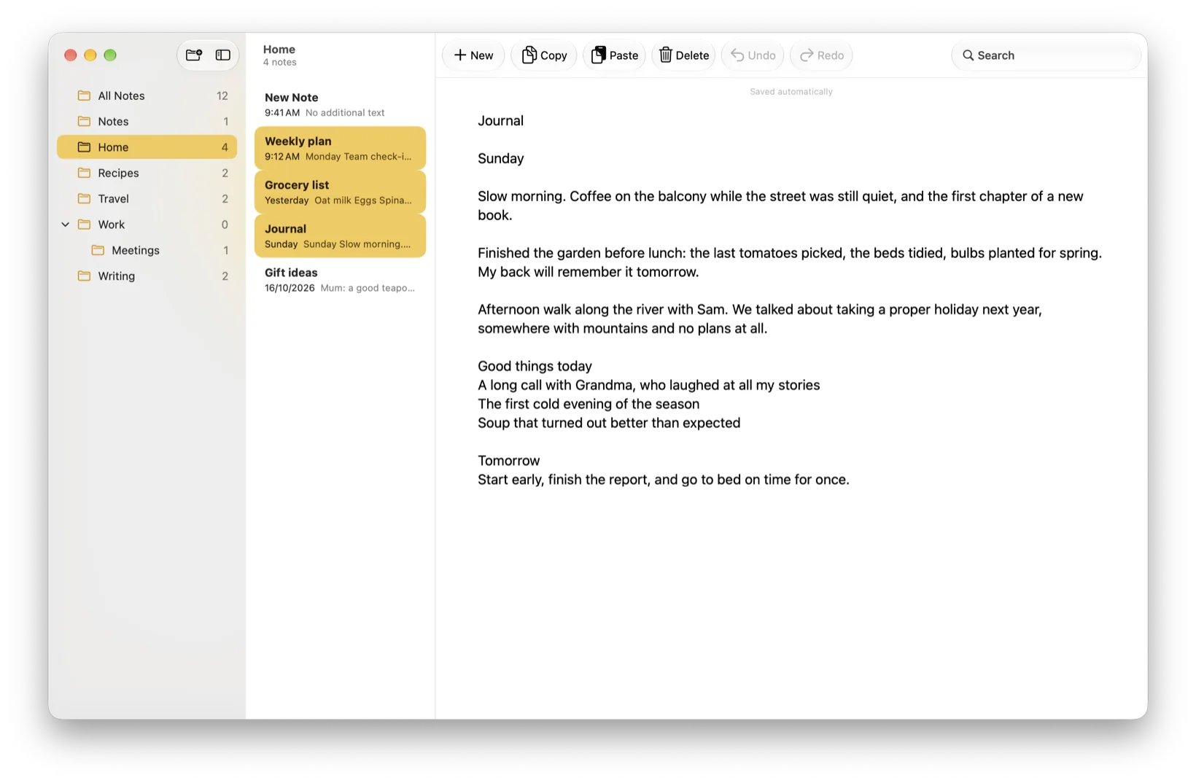
Task: Focus the Search field
Action: 1046,55
